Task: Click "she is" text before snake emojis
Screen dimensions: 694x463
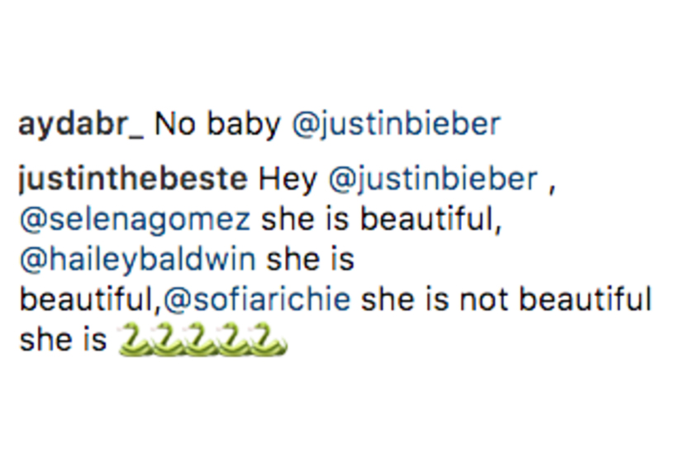Action: pyautogui.click(x=63, y=341)
